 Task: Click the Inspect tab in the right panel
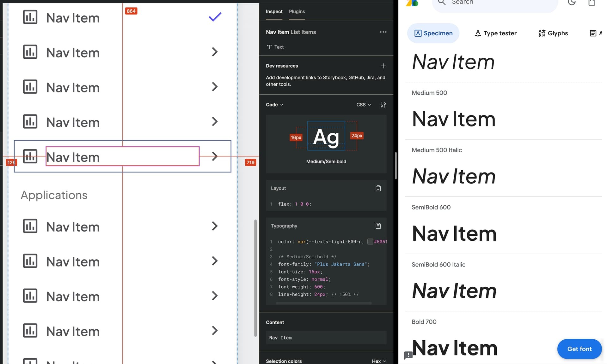pyautogui.click(x=274, y=11)
